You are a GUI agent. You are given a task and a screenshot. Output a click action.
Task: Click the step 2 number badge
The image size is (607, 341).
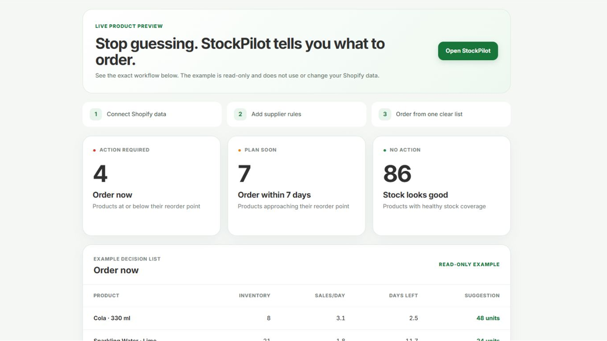(240, 114)
